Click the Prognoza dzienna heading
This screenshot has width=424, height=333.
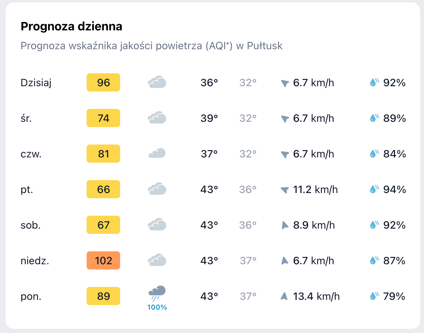tap(72, 27)
